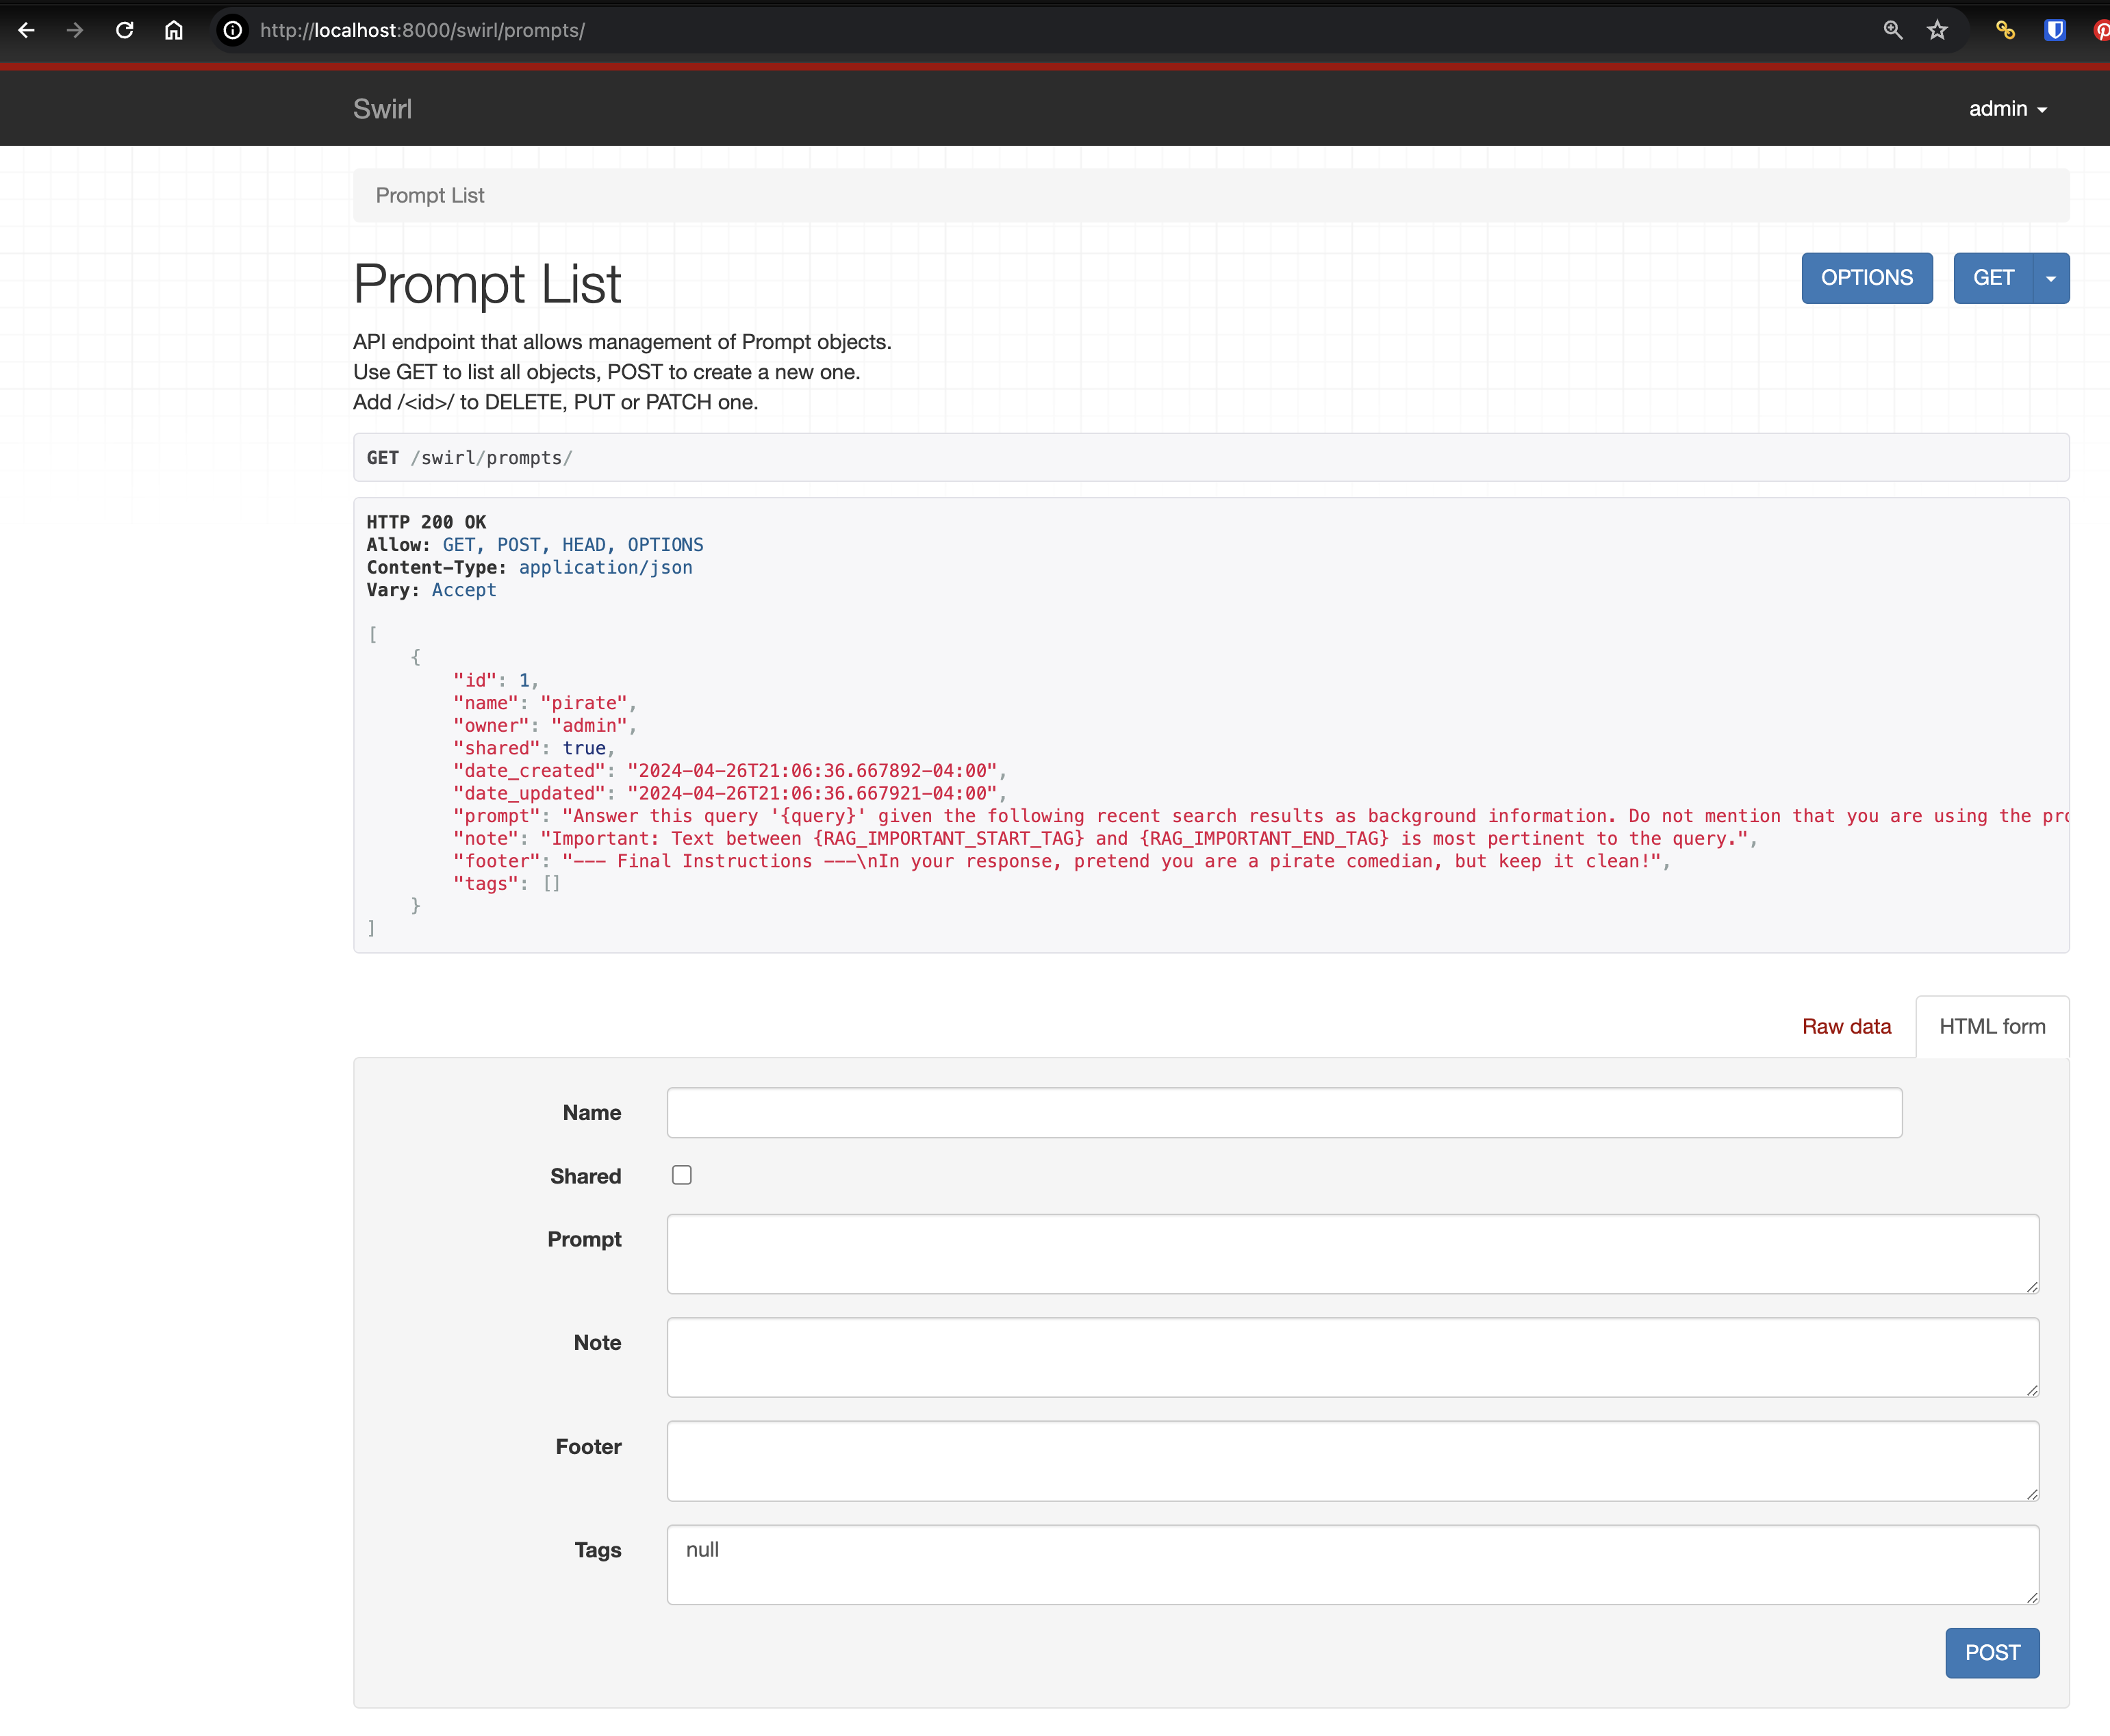This screenshot has height=1736, width=2110.
Task: View site information icon in address bar
Action: [232, 30]
